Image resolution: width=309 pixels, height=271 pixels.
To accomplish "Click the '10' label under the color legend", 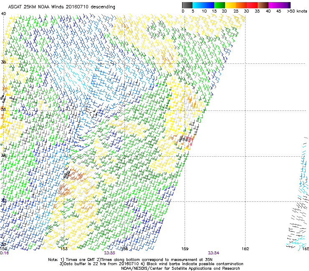I will point(204,11).
